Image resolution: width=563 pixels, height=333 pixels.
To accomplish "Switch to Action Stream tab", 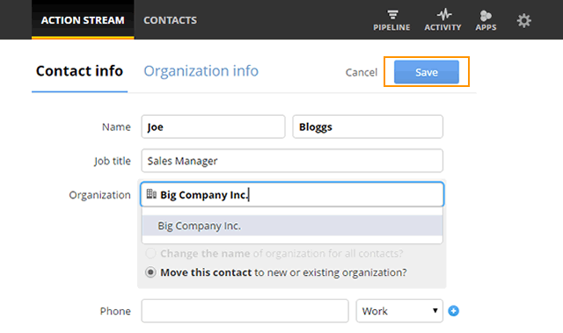I will click(x=83, y=20).
